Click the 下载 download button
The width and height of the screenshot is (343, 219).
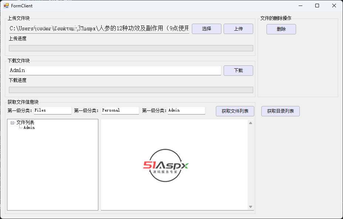click(238, 71)
